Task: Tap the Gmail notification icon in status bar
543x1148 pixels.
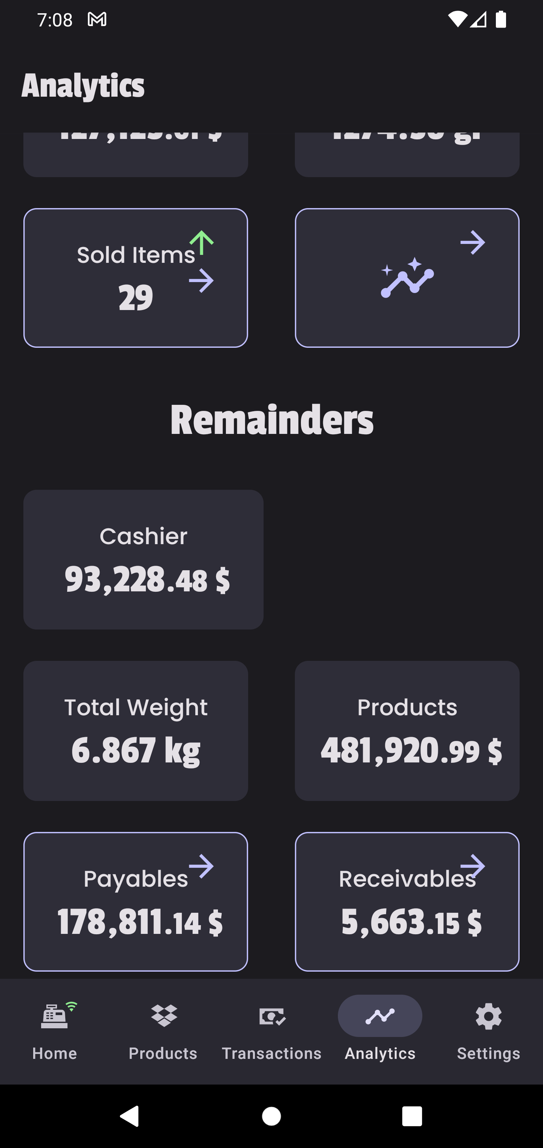Action: tap(97, 19)
